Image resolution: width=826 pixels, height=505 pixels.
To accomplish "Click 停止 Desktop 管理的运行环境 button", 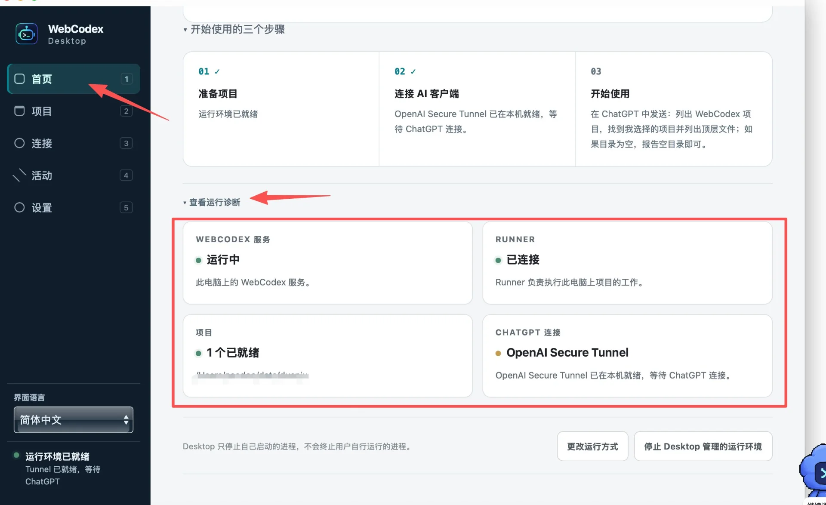I will click(x=703, y=446).
